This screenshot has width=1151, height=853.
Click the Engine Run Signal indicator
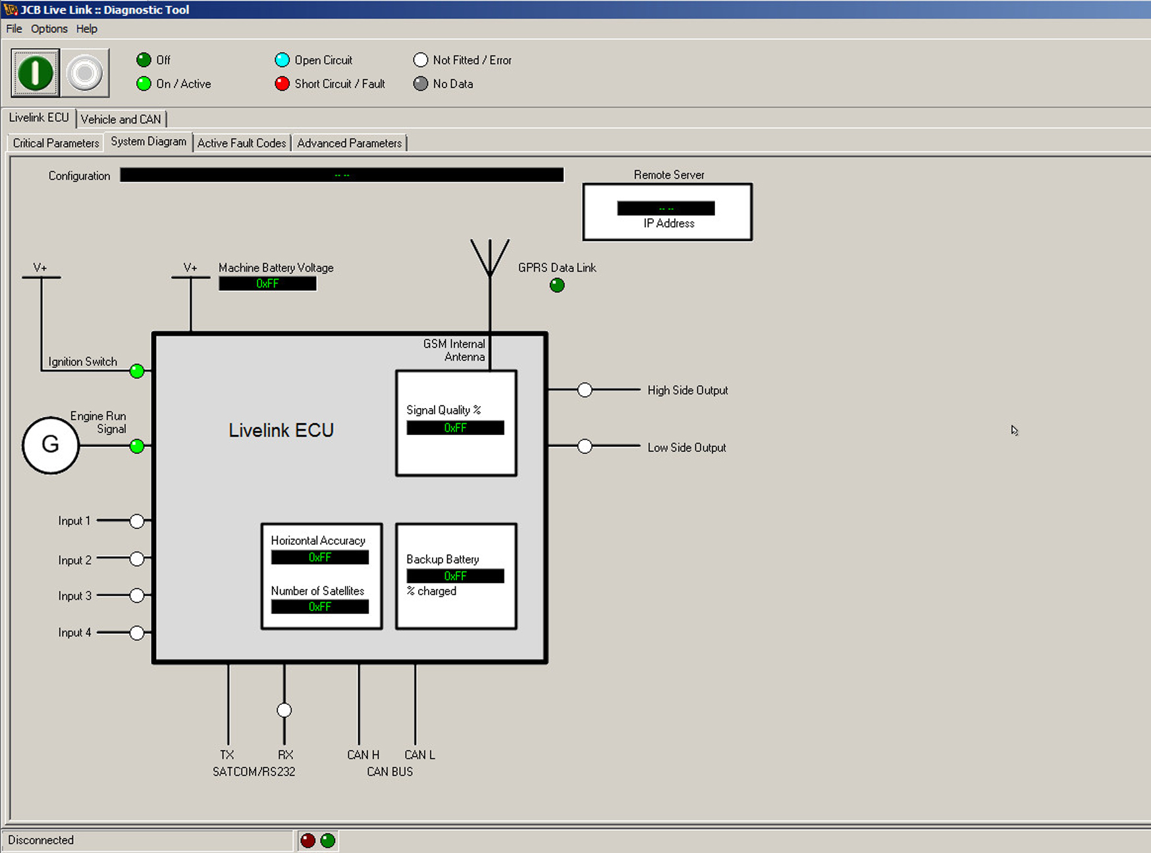point(137,446)
